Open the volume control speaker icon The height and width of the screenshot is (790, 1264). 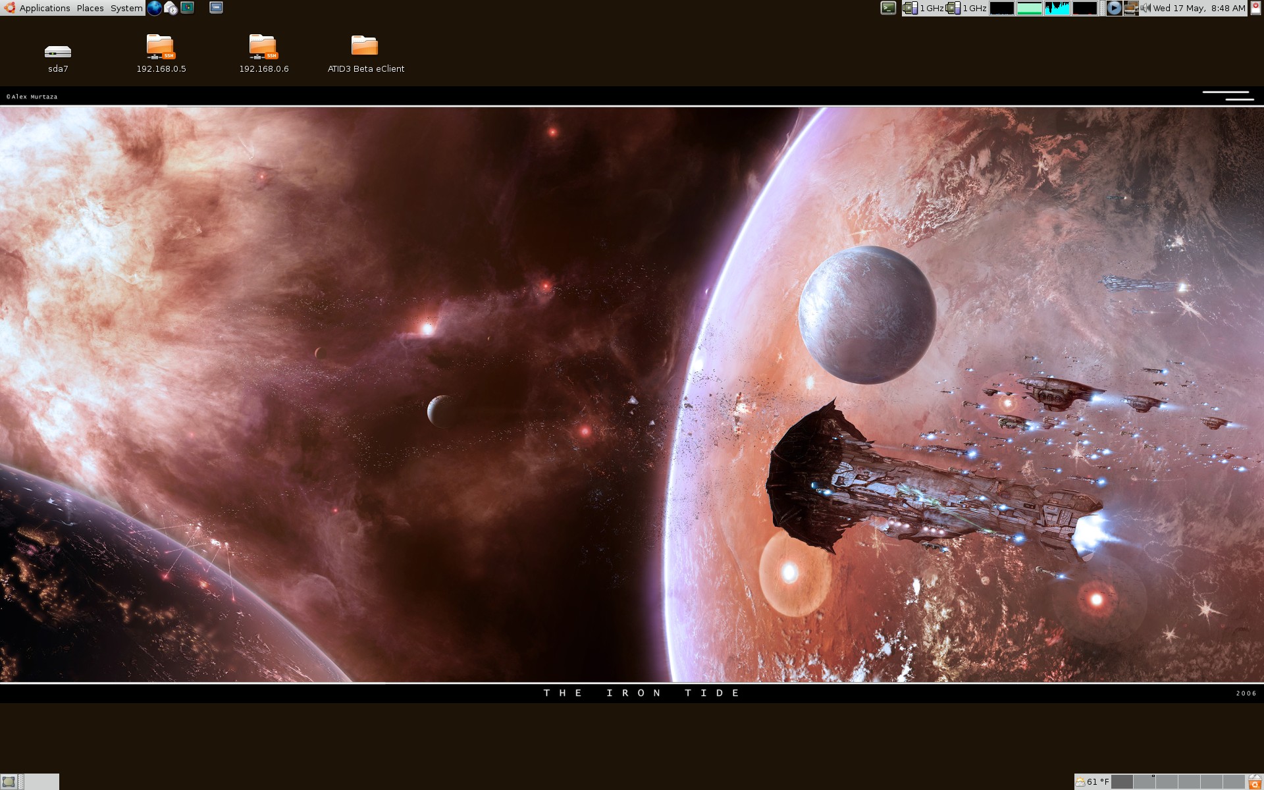1145,8
